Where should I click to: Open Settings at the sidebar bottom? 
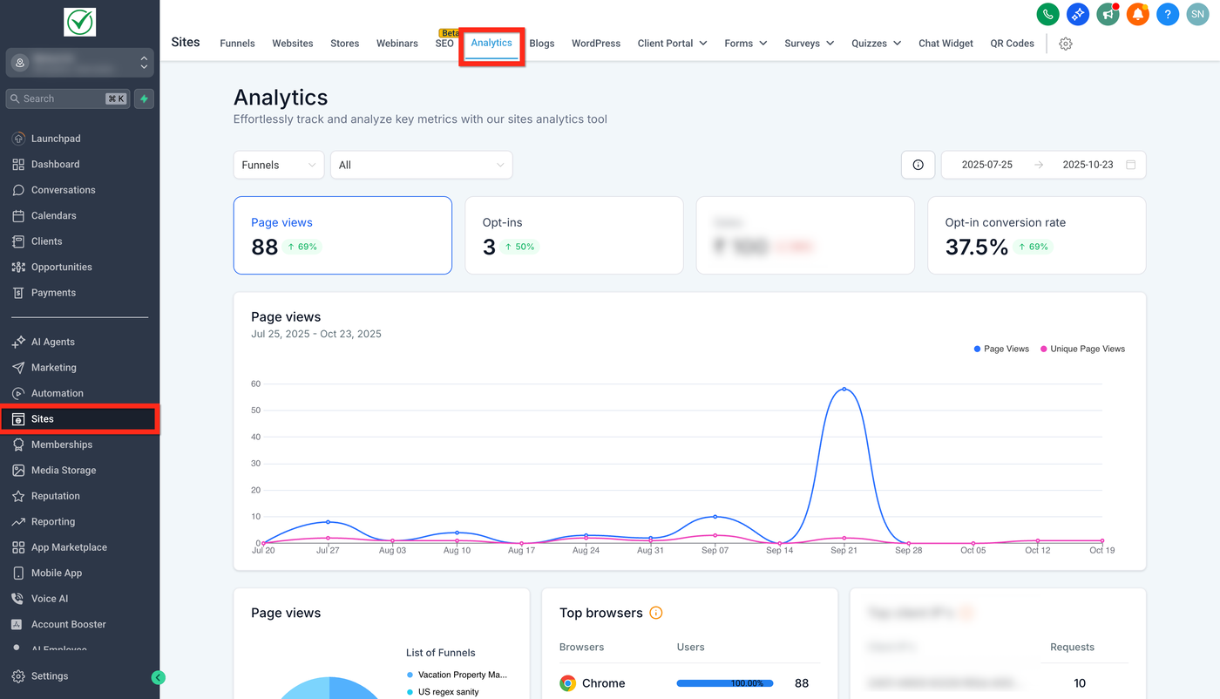coord(49,676)
